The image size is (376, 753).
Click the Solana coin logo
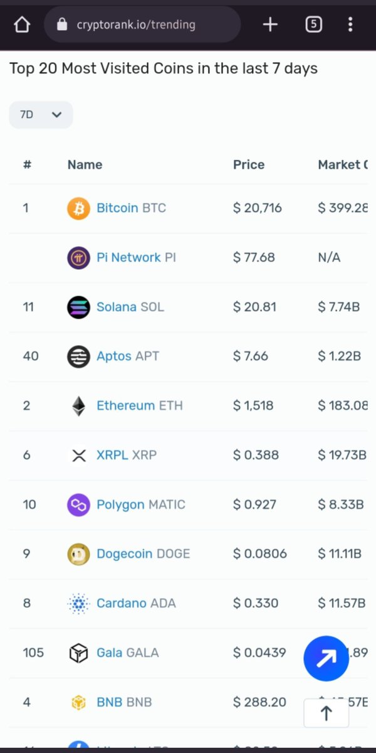(79, 306)
